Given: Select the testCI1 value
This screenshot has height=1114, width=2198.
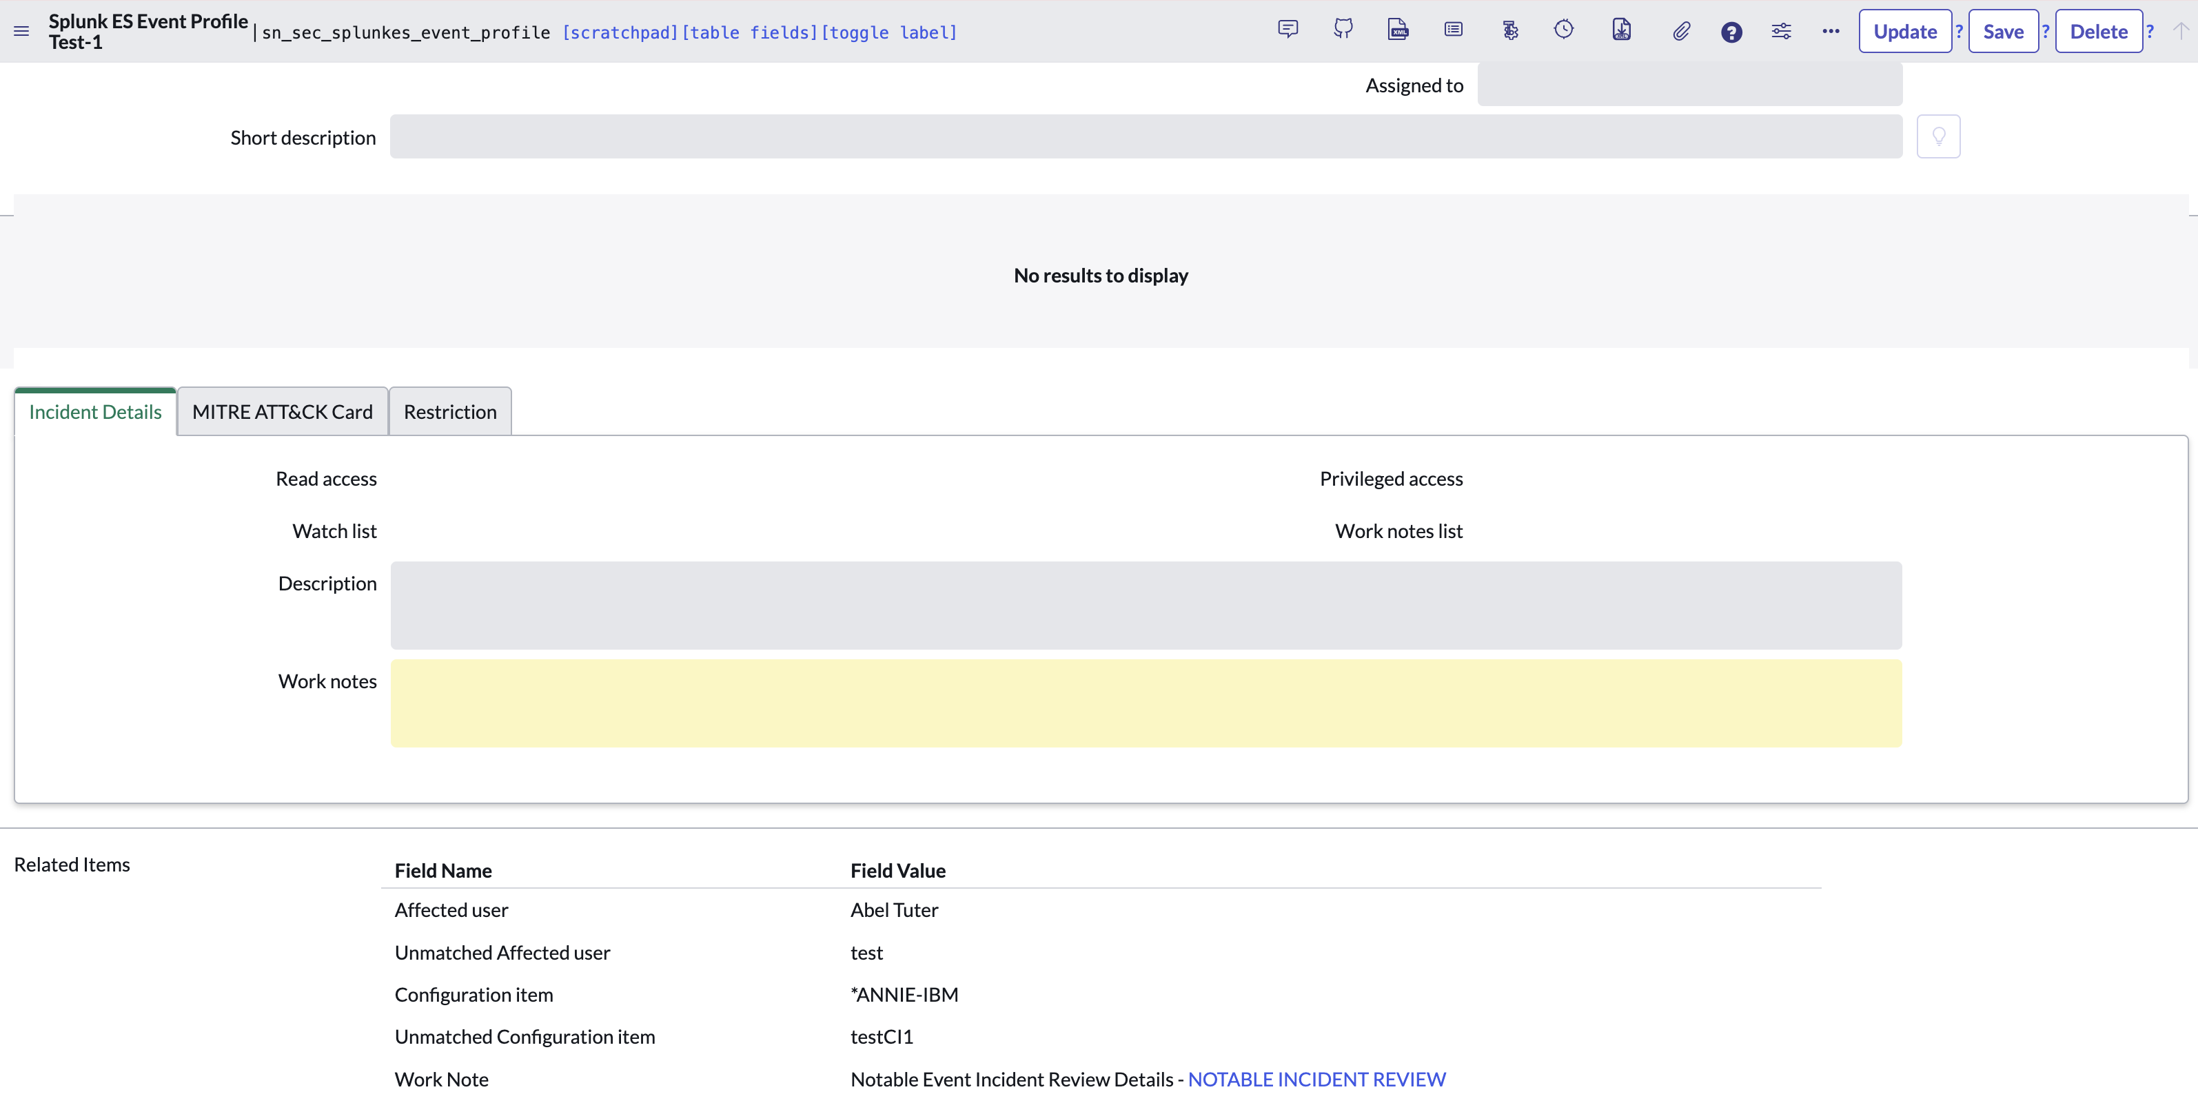Looking at the screenshot, I should tap(882, 1036).
